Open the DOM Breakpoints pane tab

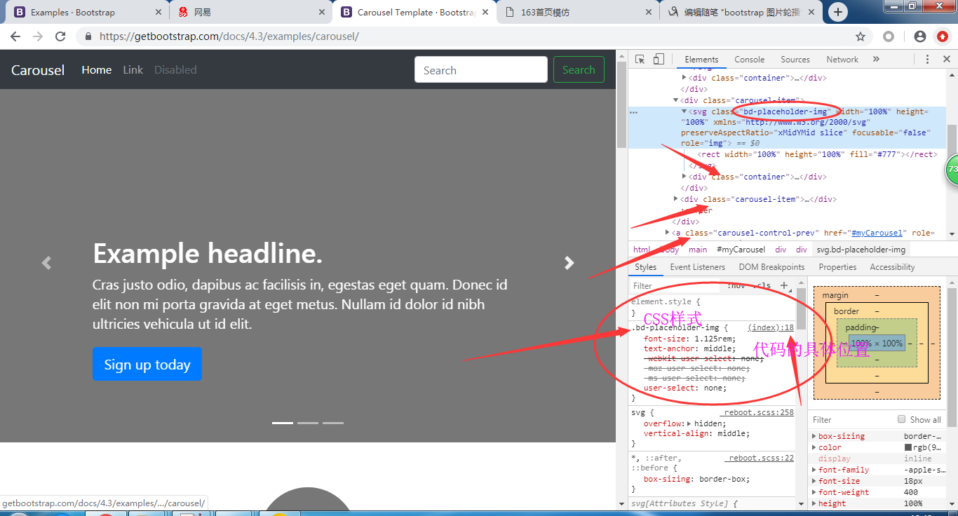click(771, 267)
